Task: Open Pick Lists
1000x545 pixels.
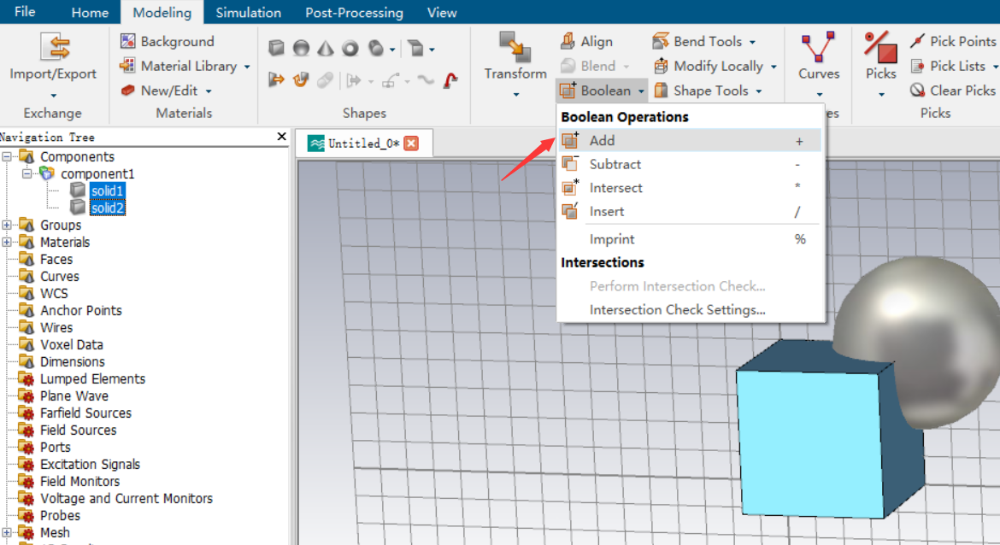Action: click(x=948, y=66)
